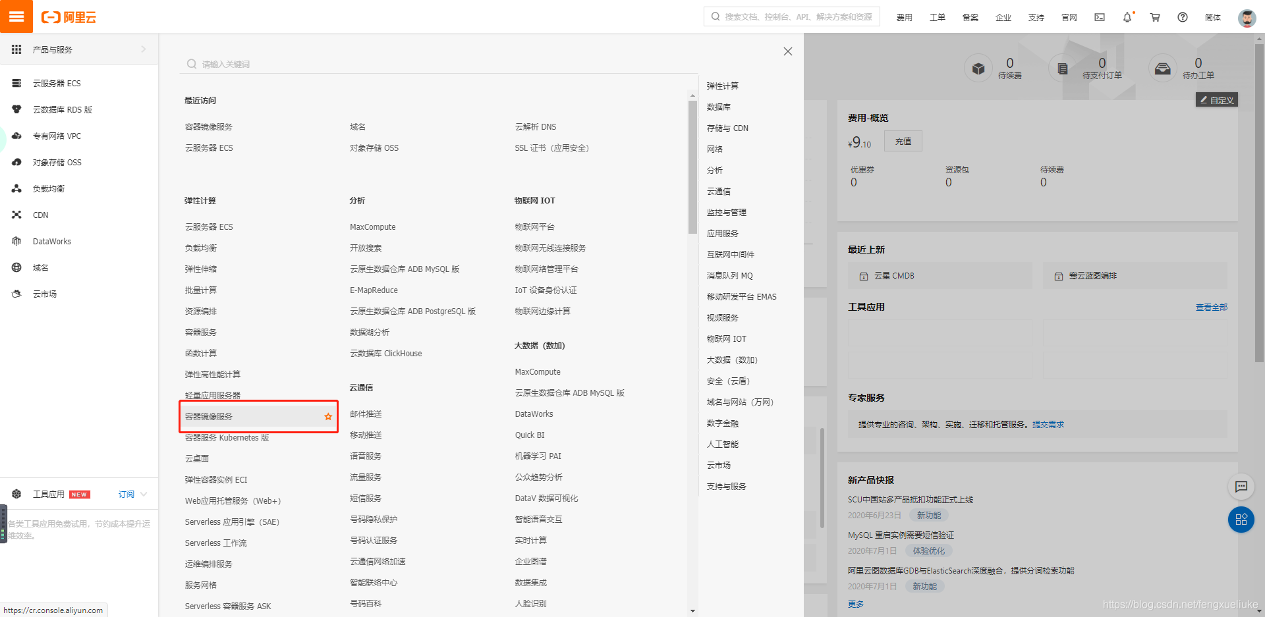Open the orange hamburger menu
This screenshot has height=617, width=1265.
coord(16,16)
